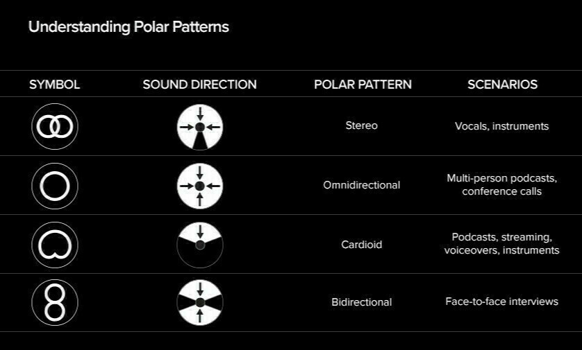The height and width of the screenshot is (350, 582).
Task: Click the POLAR PATTERN column header
Action: click(363, 85)
